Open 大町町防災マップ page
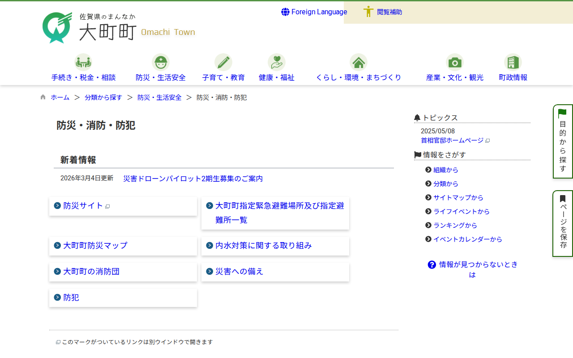 tap(95, 246)
